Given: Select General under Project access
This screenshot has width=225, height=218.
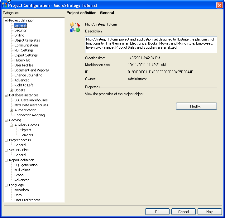Looking at the screenshot, I should click(x=20, y=145).
